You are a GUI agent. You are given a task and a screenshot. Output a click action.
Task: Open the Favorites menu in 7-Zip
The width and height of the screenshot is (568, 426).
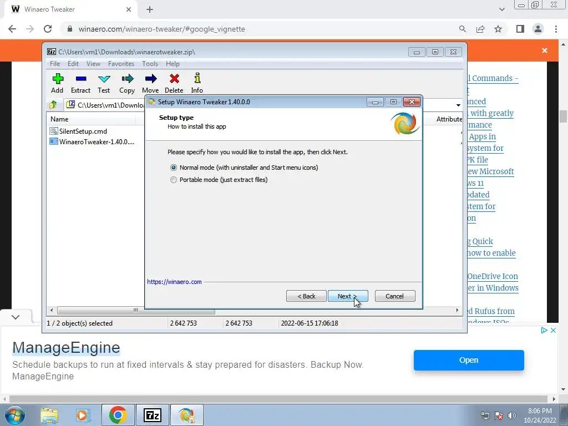[x=121, y=64]
